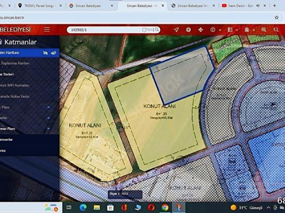Toggle the 'Tam' checkbox in search box

coord(144,30)
